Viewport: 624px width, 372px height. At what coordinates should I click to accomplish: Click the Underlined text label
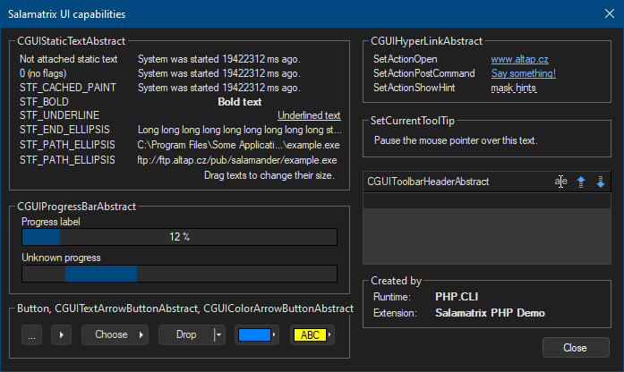[309, 115]
